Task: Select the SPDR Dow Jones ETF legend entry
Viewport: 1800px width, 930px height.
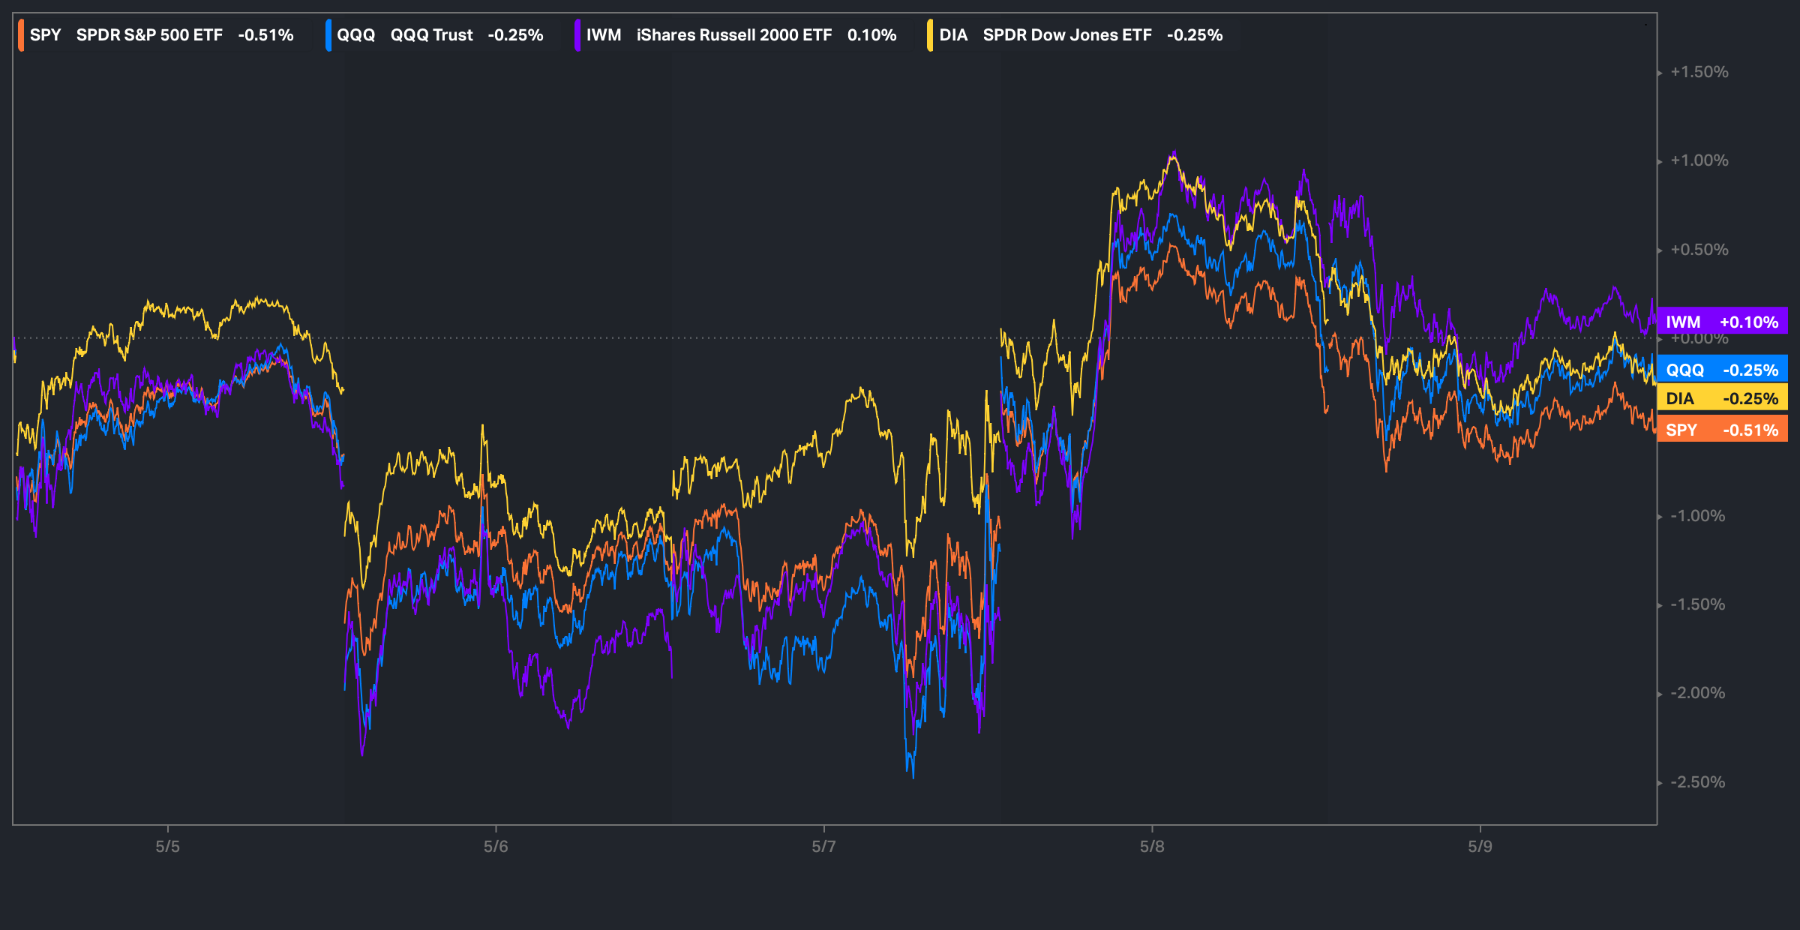Action: click(x=1066, y=35)
